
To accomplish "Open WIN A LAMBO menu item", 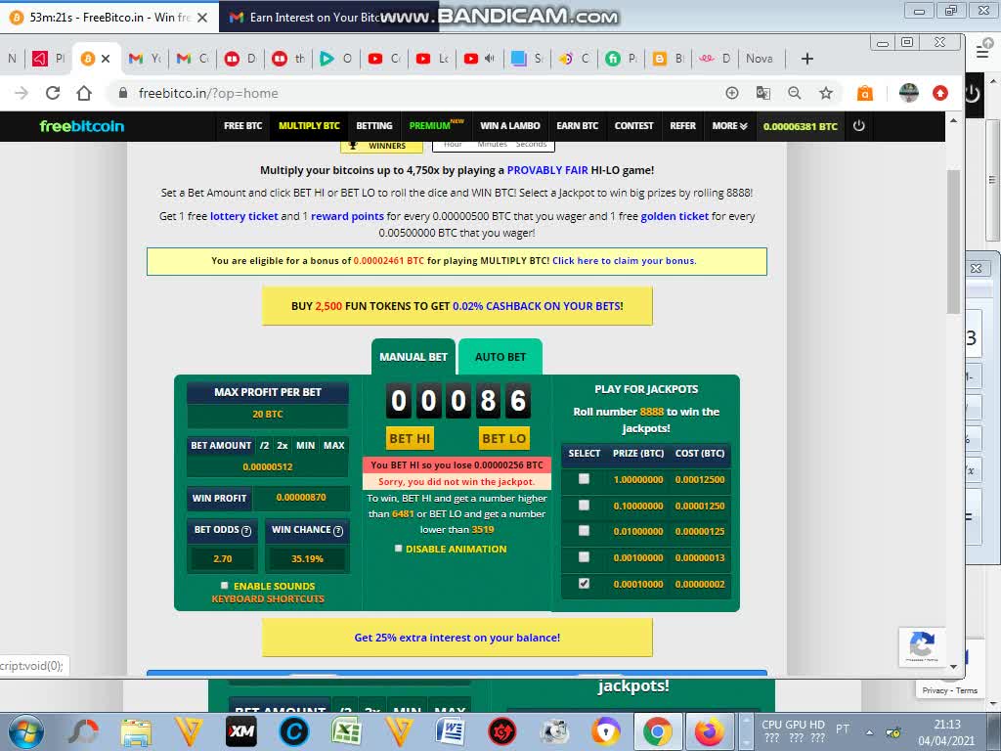I will (x=510, y=126).
